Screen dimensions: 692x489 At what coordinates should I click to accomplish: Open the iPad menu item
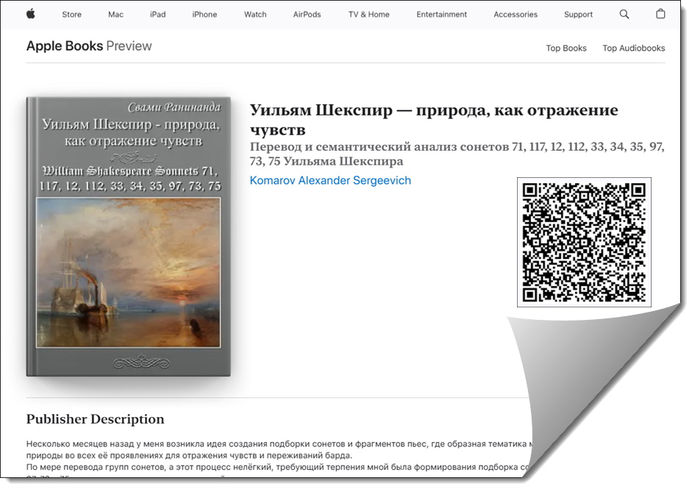pyautogui.click(x=157, y=15)
